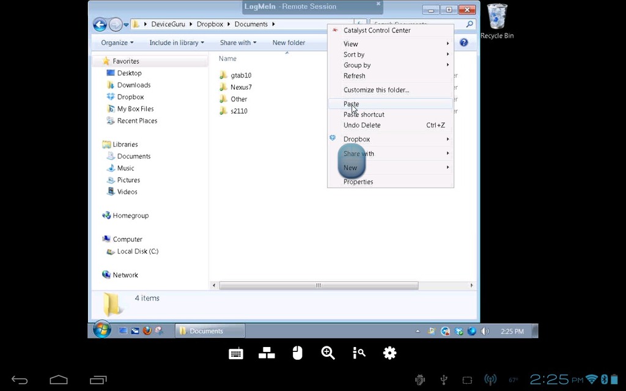The image size is (626, 391).
Task: Open the Sort by submenu
Action: pyautogui.click(x=391, y=54)
